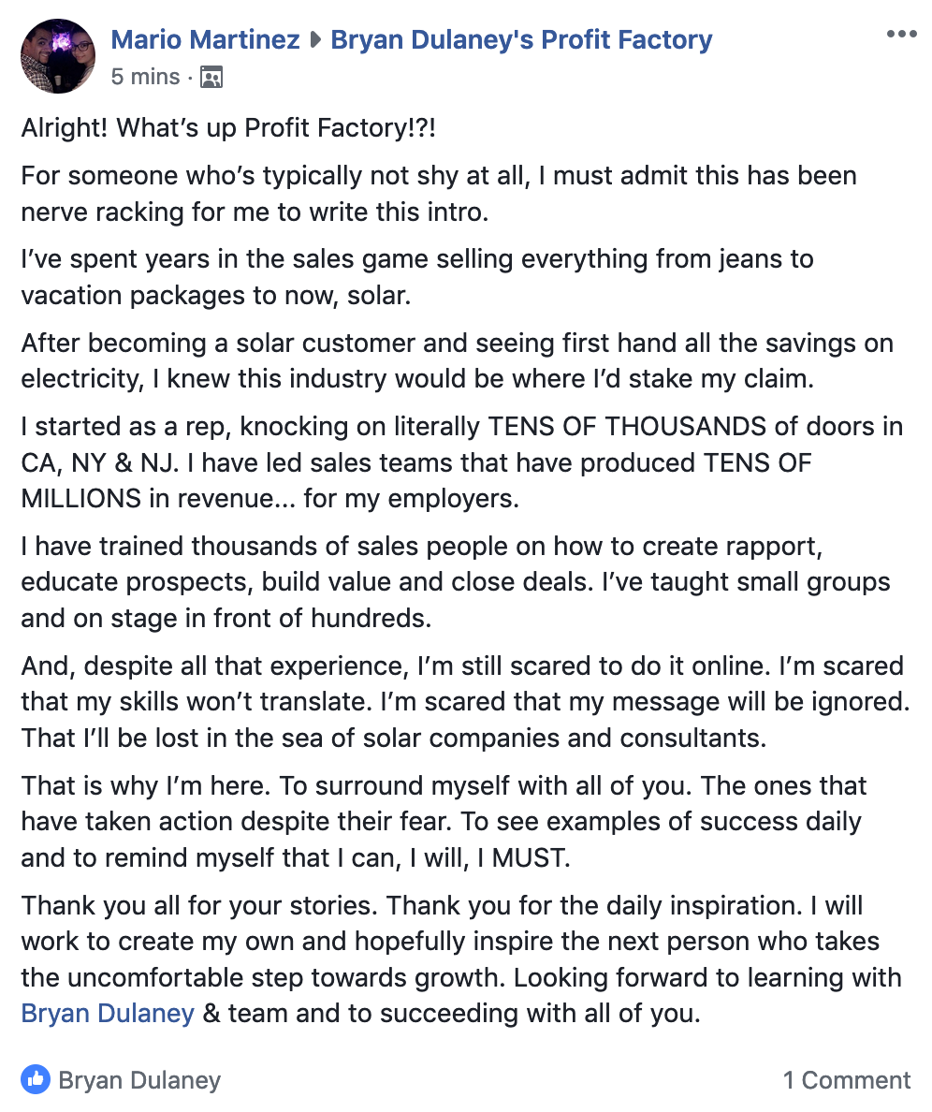Open the 1 Comment link
This screenshot has width=932, height=1112.
click(846, 1080)
